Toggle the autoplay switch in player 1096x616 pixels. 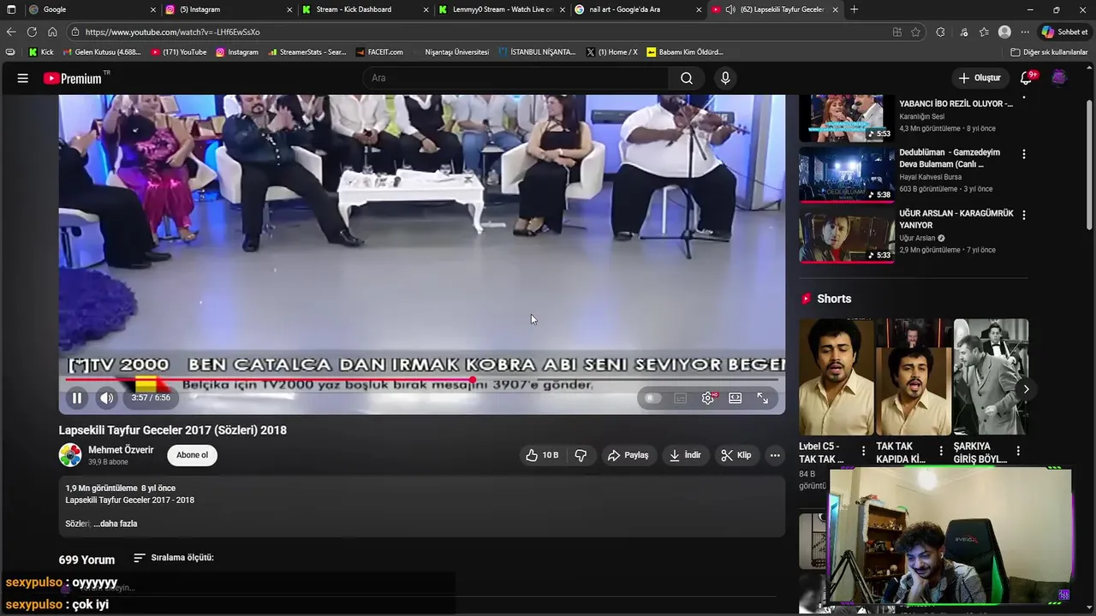tap(652, 398)
